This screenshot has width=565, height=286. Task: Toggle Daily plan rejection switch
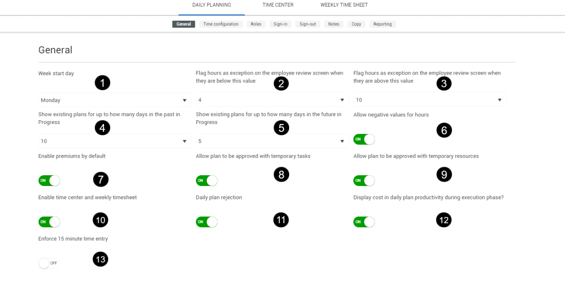[x=207, y=222]
